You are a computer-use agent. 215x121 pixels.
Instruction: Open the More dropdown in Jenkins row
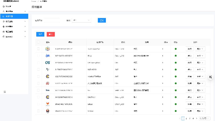tap(200, 111)
